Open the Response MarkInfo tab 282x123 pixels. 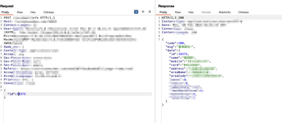point(225,12)
